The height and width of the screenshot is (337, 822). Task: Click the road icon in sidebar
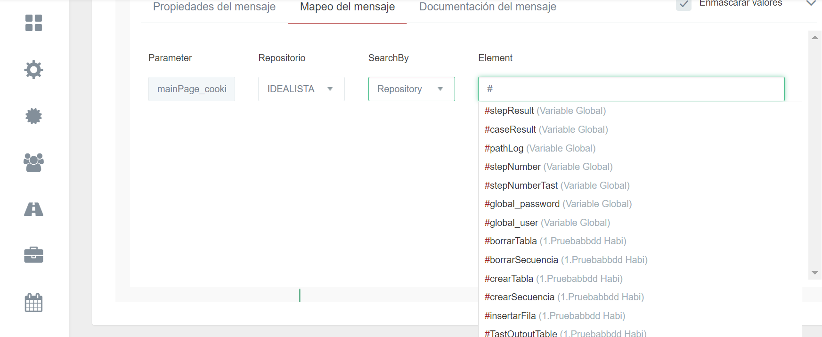(x=33, y=209)
